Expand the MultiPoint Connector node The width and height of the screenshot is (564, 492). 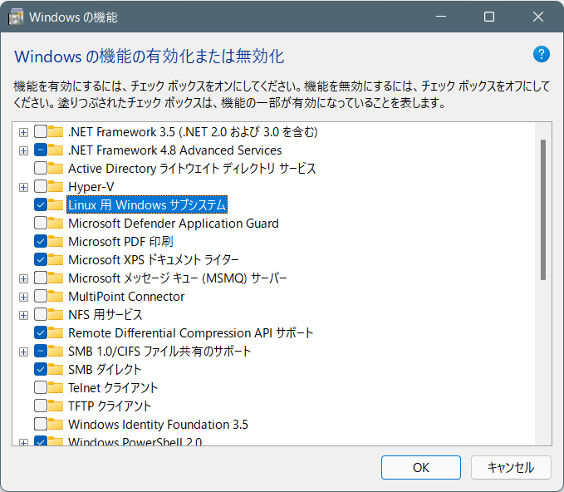click(23, 297)
